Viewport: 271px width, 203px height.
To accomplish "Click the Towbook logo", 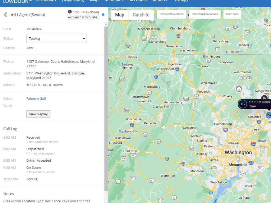I will 17,1.
